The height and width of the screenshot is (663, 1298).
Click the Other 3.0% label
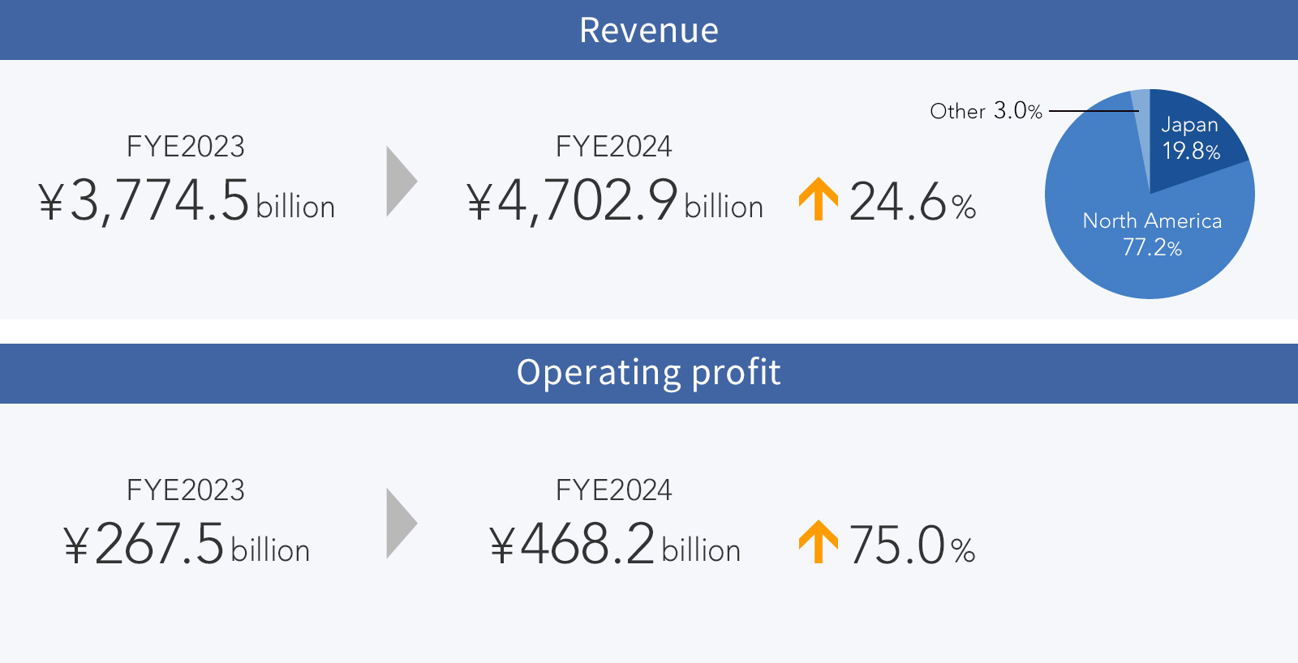pyautogui.click(x=986, y=111)
